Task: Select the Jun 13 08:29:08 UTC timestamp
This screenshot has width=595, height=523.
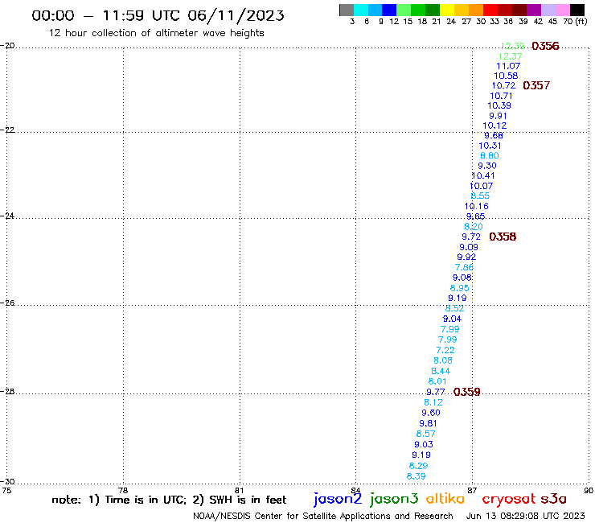Action: [x=526, y=516]
